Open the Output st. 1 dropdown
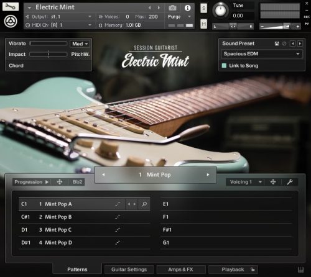This screenshot has width=311, height=277. click(90, 17)
